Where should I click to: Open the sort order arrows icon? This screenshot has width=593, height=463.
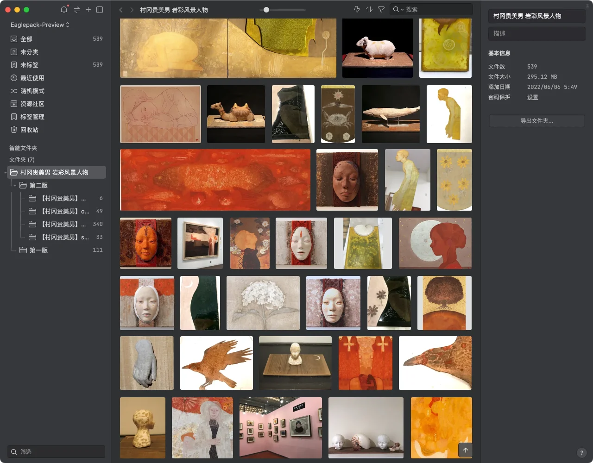click(x=369, y=9)
